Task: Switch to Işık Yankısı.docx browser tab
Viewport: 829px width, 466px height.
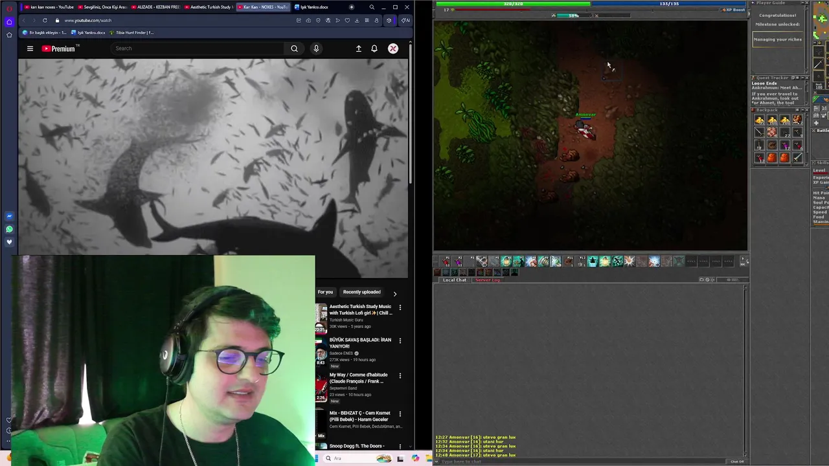Action: click(x=312, y=7)
